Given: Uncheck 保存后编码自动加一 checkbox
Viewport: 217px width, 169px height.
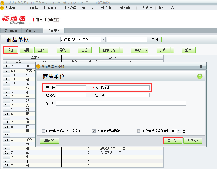Looking at the screenshot, I should (94, 131).
